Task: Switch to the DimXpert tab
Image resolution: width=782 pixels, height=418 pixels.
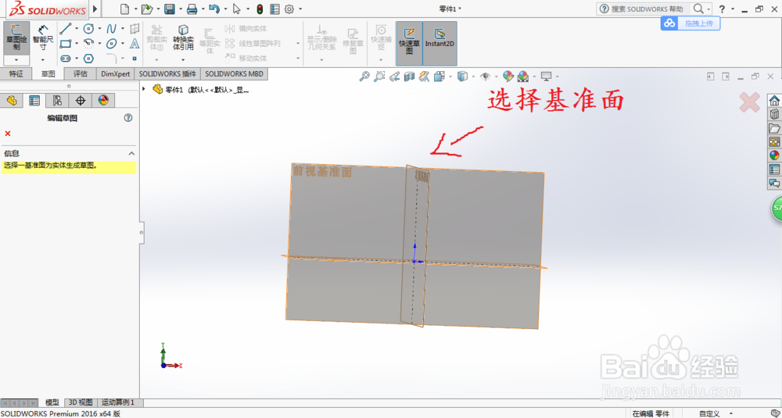Action: pyautogui.click(x=115, y=73)
